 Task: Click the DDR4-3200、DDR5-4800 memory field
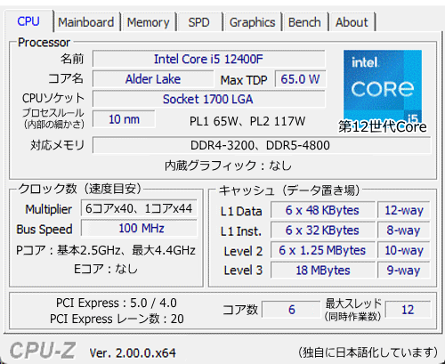coord(261,145)
